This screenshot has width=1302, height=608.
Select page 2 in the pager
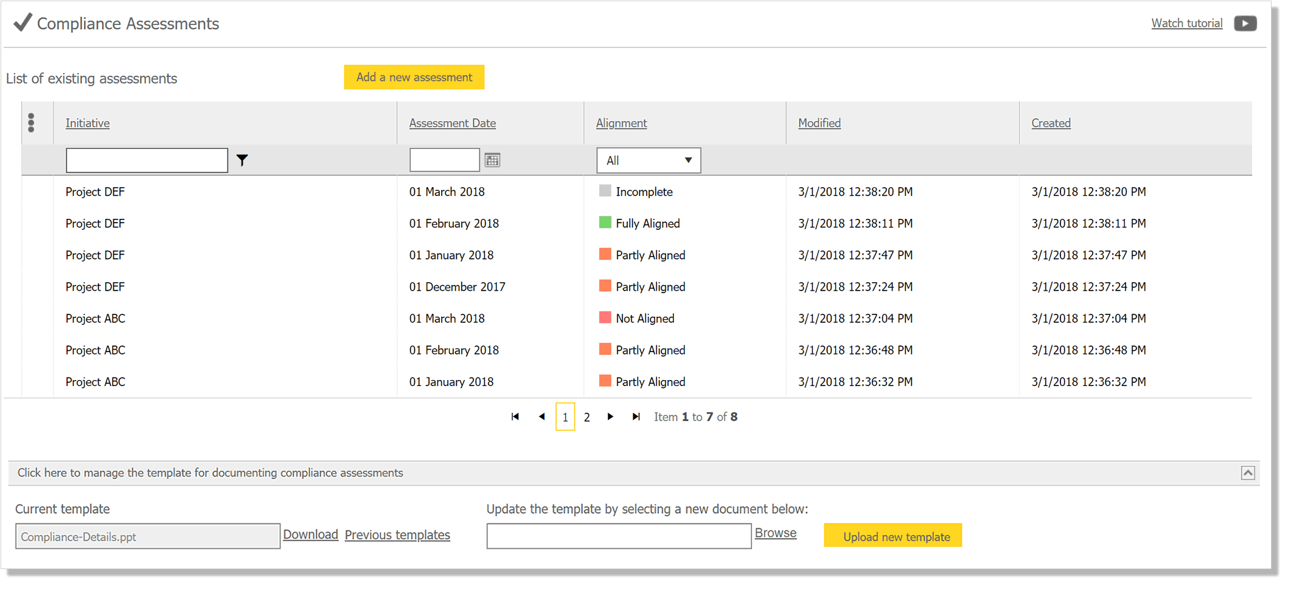[x=587, y=417]
